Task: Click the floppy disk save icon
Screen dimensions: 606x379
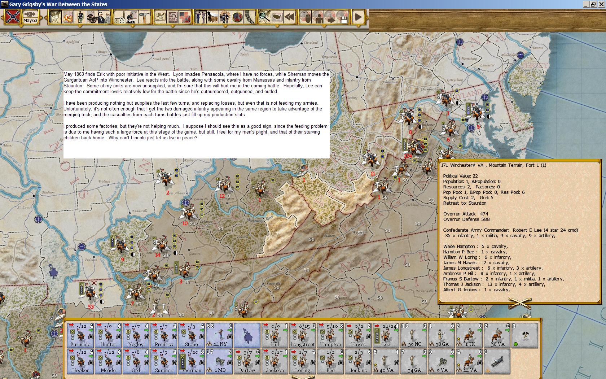Action: pyautogui.click(x=343, y=17)
